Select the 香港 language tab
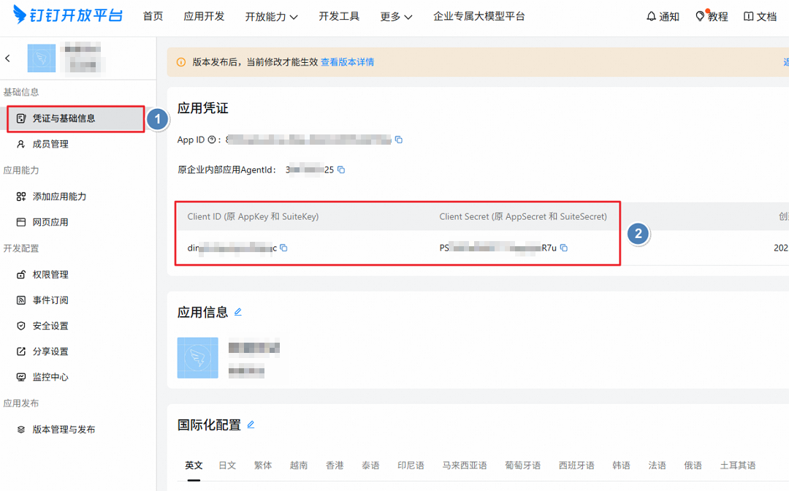Screen dimensions: 789x491 pyautogui.click(x=335, y=465)
